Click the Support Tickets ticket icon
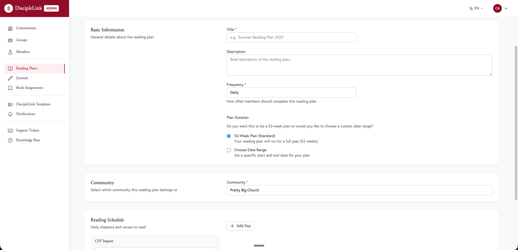Viewport: 518px width, 250px height. 10,131
